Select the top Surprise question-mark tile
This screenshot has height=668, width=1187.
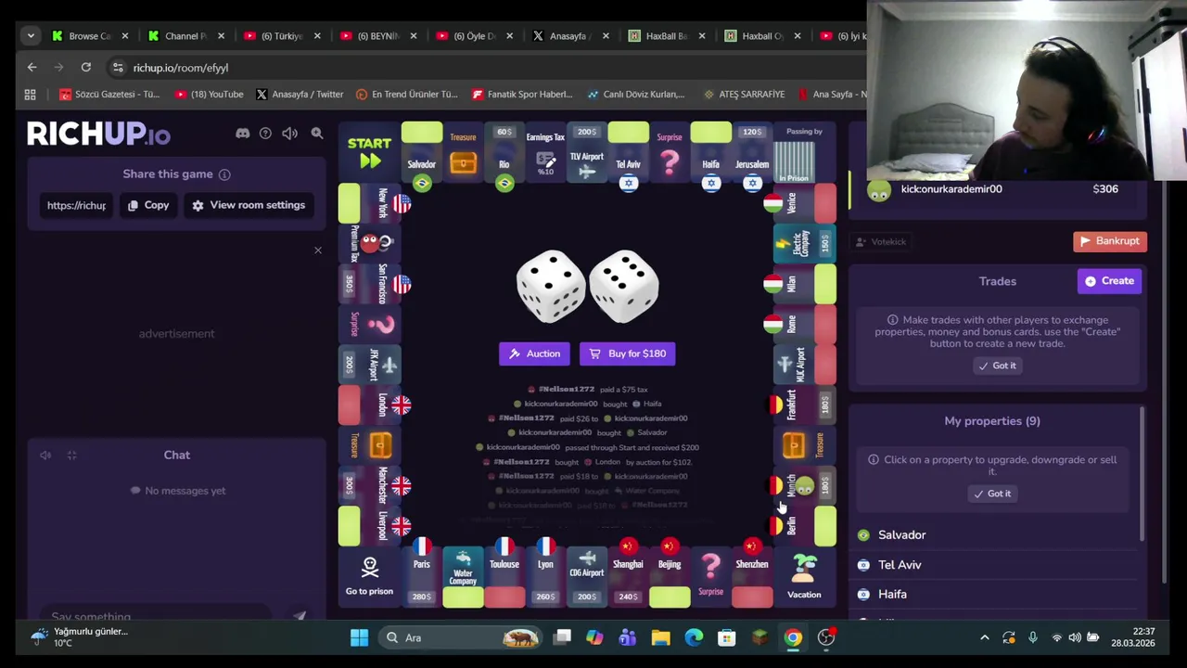point(670,152)
